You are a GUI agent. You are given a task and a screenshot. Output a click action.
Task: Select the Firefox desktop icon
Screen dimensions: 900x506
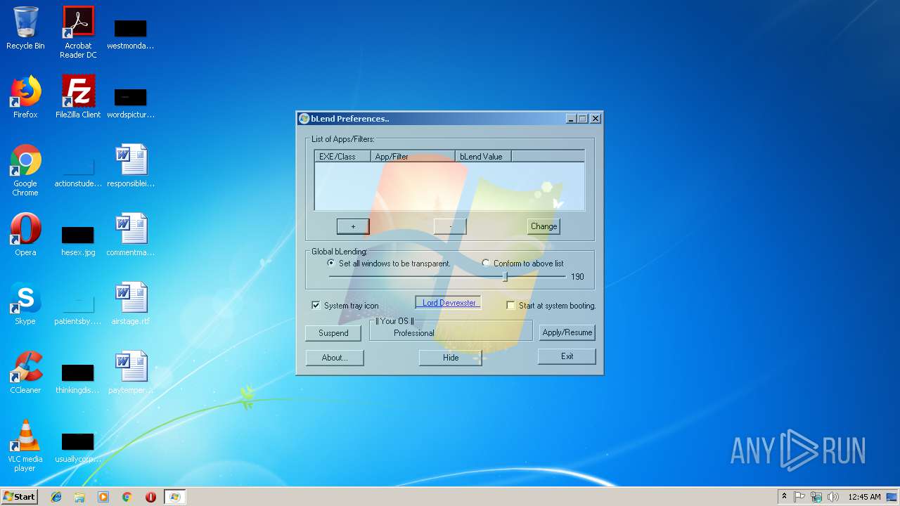pyautogui.click(x=25, y=97)
